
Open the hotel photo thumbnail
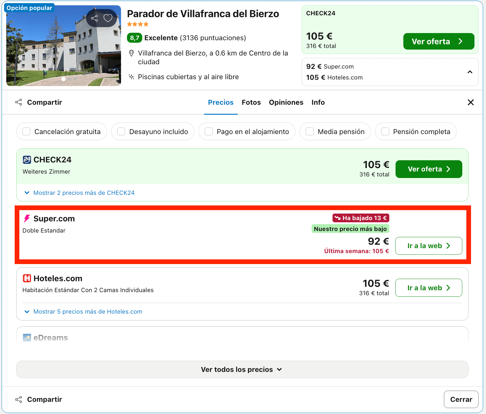pyautogui.click(x=64, y=46)
